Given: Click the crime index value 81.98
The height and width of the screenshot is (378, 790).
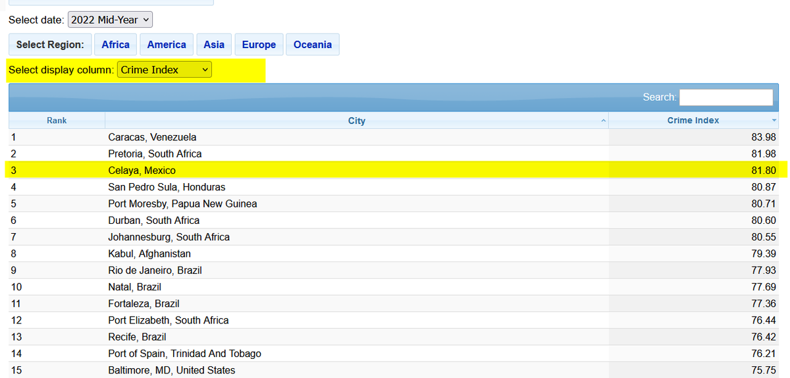Looking at the screenshot, I should (x=763, y=153).
